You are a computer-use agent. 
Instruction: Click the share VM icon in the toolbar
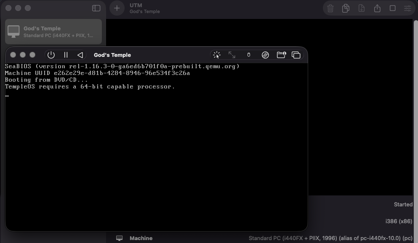tap(377, 8)
